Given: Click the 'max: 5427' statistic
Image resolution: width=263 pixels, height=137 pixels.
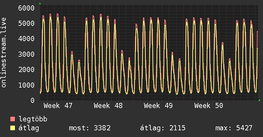Looking at the screenshot, I should pyautogui.click(x=234, y=128).
